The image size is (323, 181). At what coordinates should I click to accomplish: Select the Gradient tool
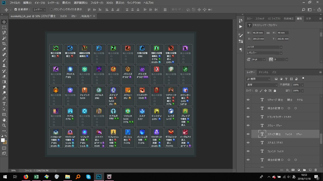(4, 82)
